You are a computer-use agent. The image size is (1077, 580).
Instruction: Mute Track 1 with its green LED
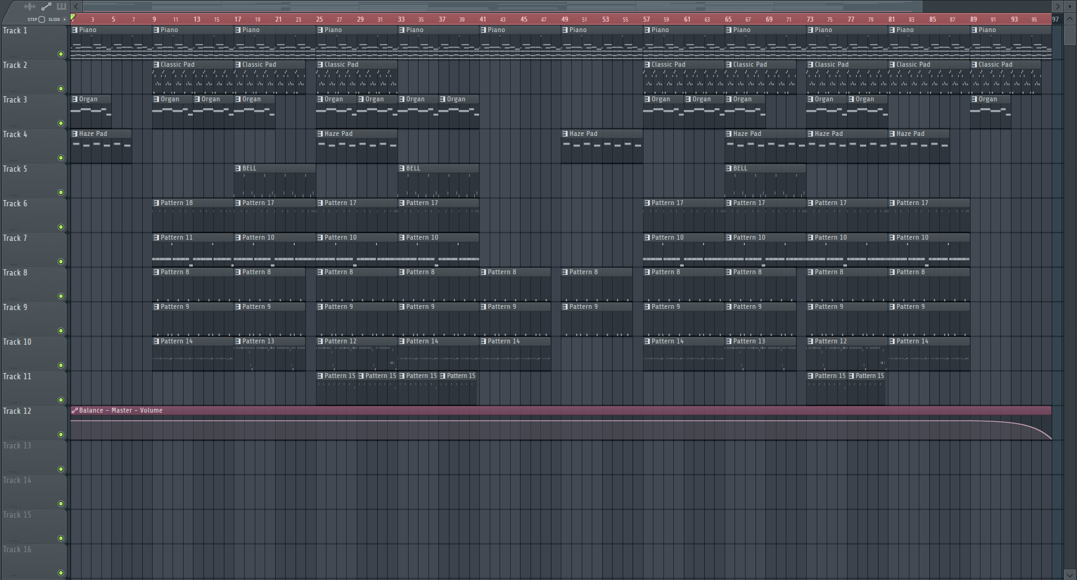61,54
